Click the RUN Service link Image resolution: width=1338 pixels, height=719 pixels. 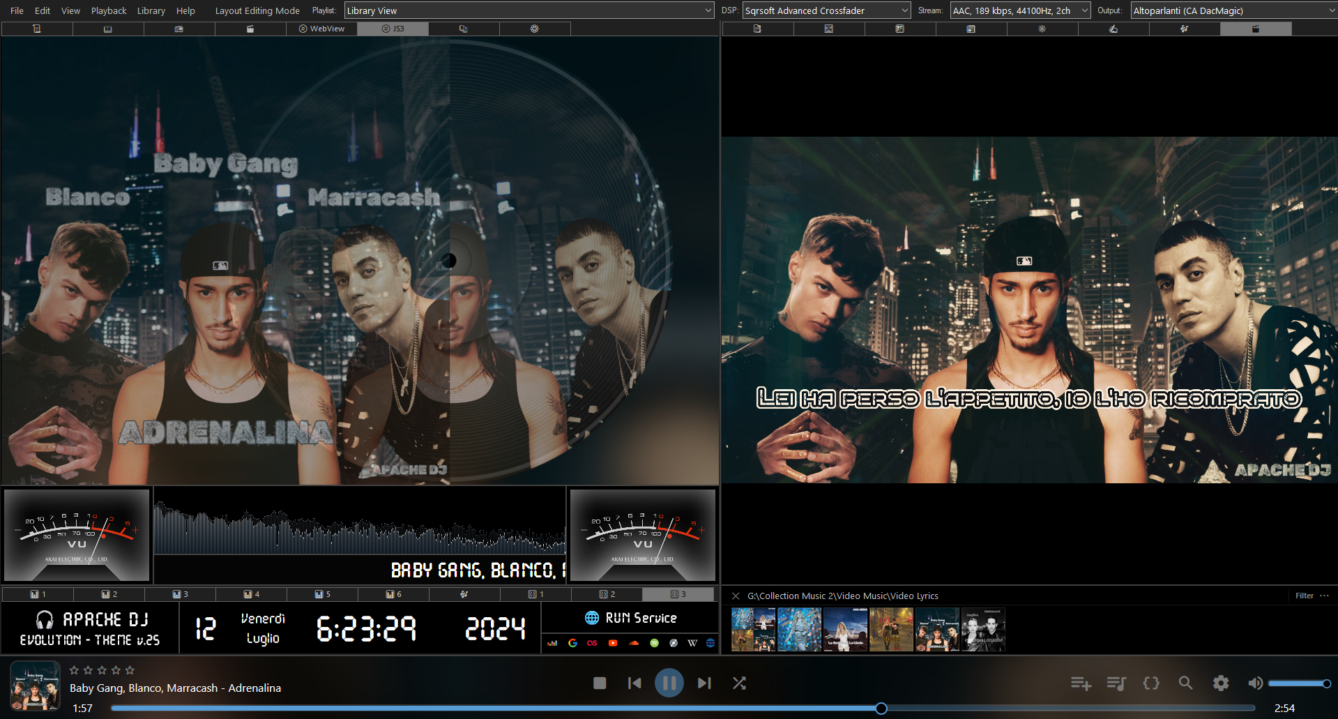[x=631, y=618]
